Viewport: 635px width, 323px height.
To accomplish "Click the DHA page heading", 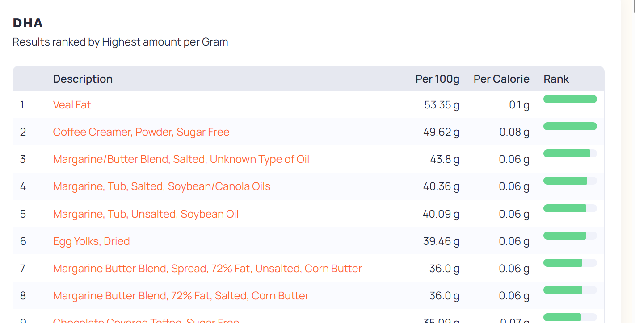I will tap(28, 23).
